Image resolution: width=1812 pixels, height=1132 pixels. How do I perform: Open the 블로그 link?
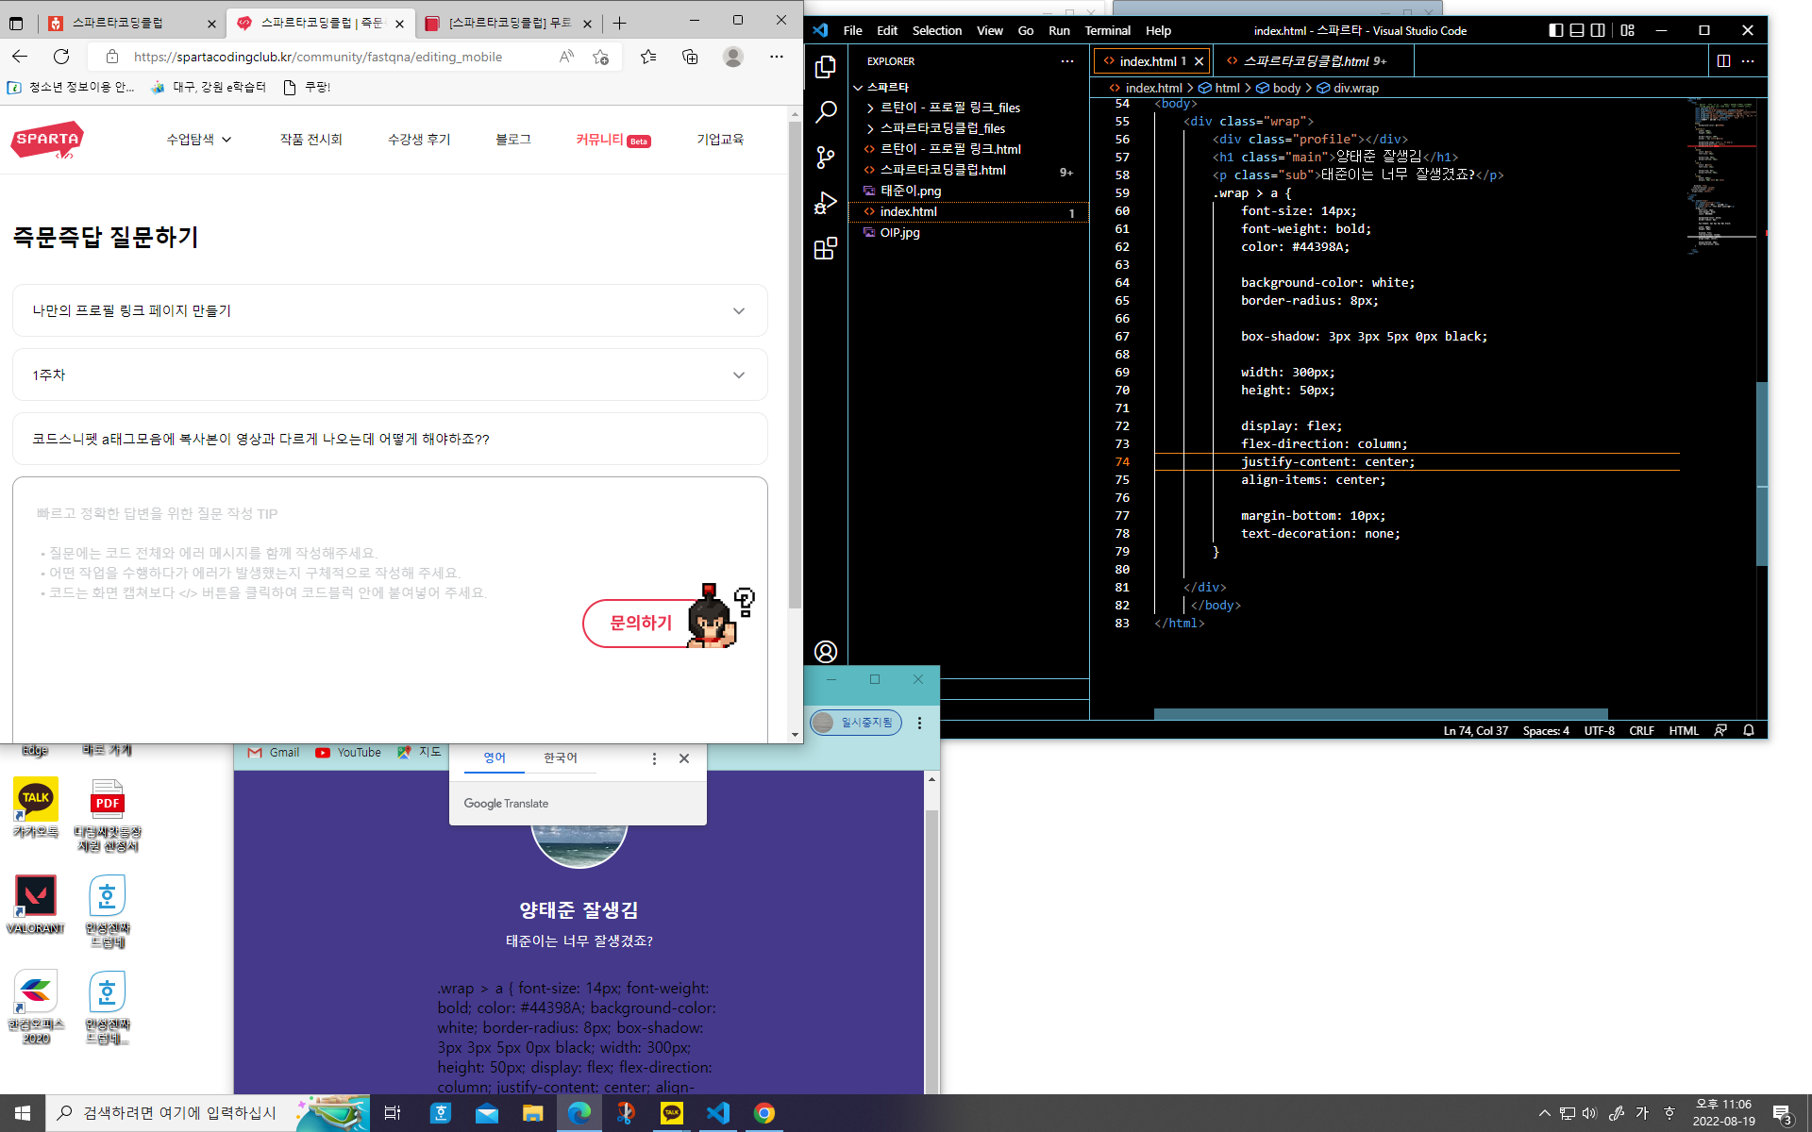pyautogui.click(x=513, y=140)
